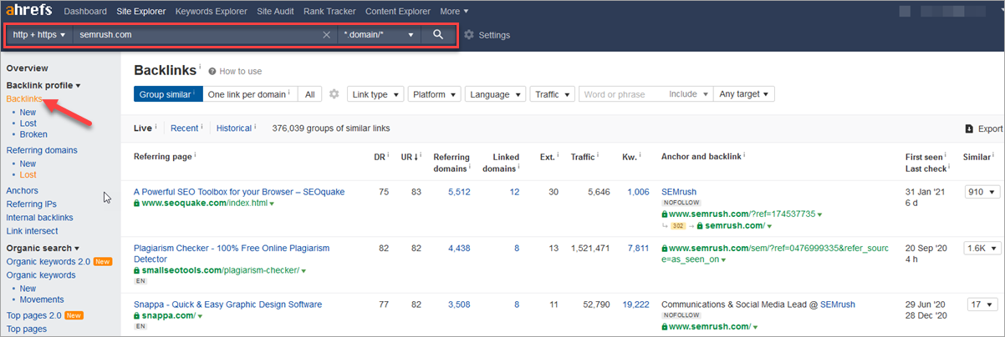The image size is (1005, 337).
Task: Switch to the Recent index tab
Action: point(186,128)
